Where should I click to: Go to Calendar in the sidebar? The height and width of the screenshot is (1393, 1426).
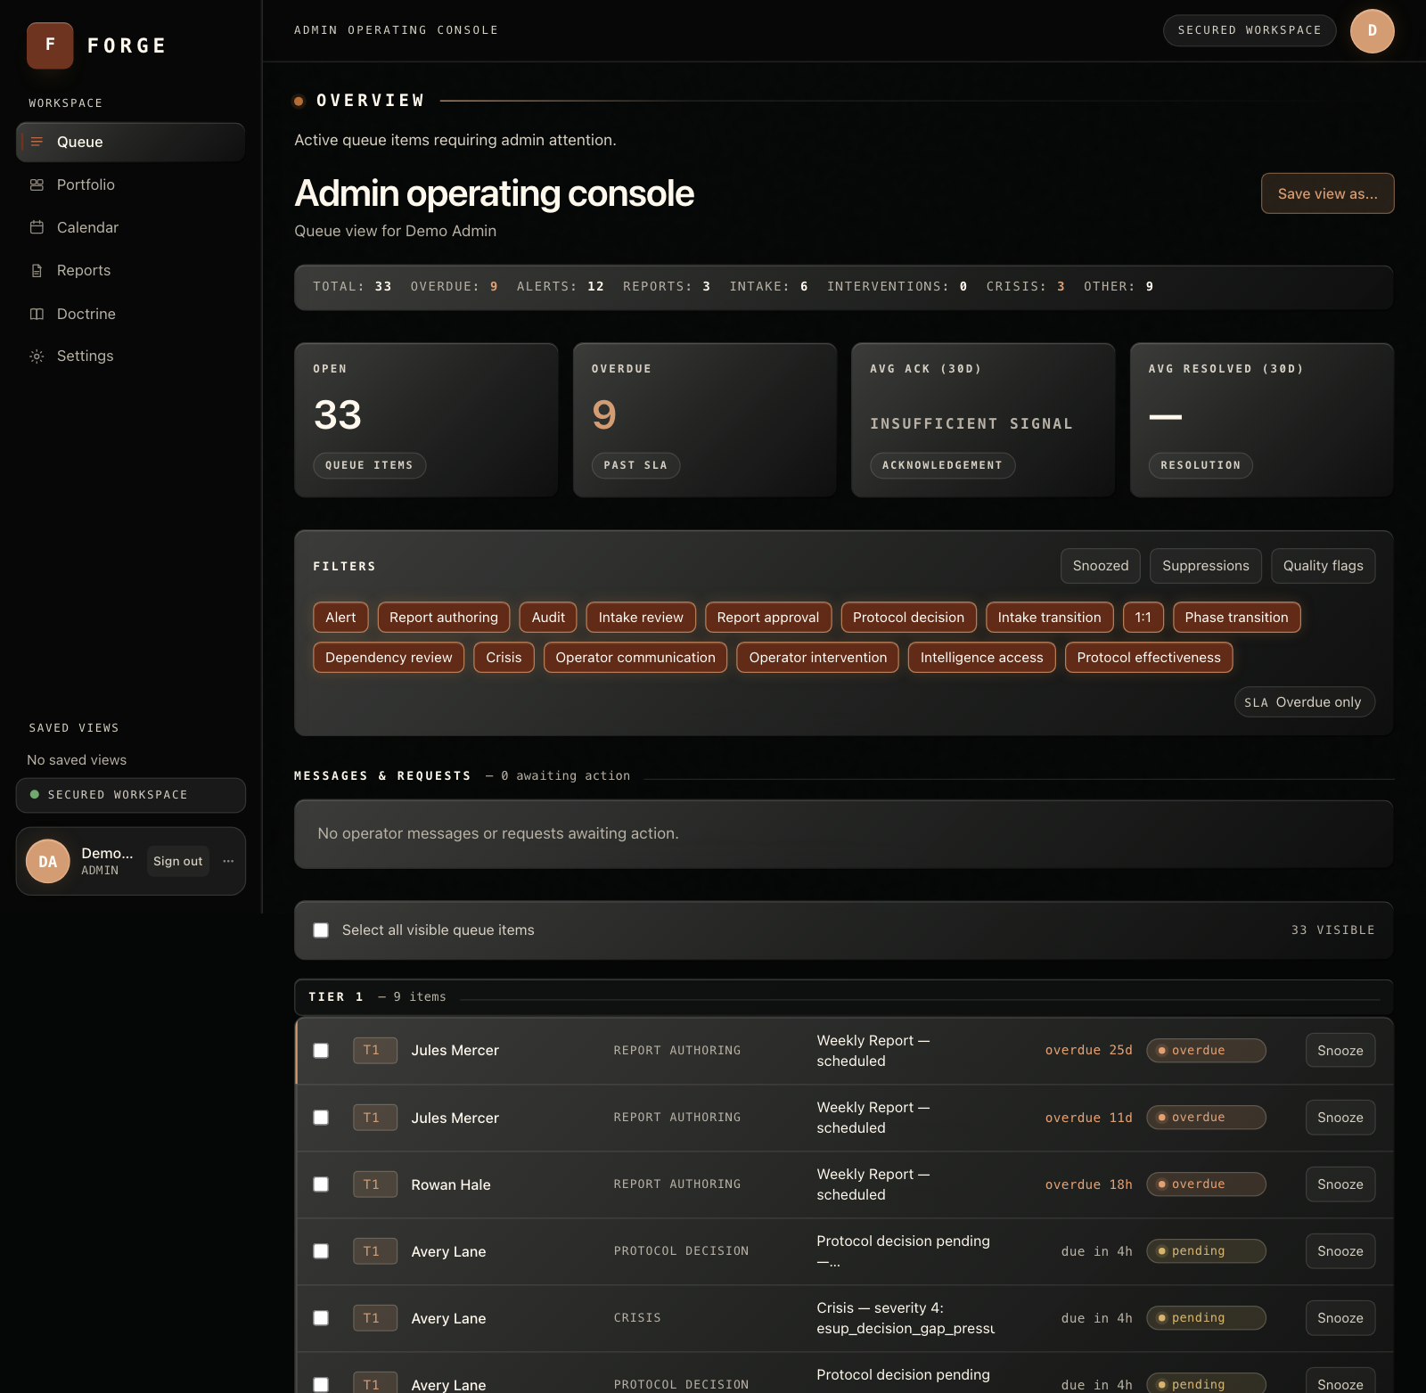130,227
